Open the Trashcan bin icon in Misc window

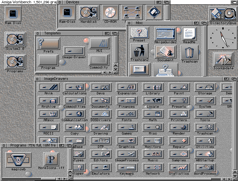(x=190, y=52)
